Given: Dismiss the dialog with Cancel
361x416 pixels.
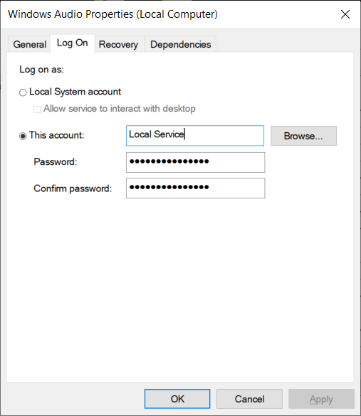Looking at the screenshot, I should coord(249,399).
